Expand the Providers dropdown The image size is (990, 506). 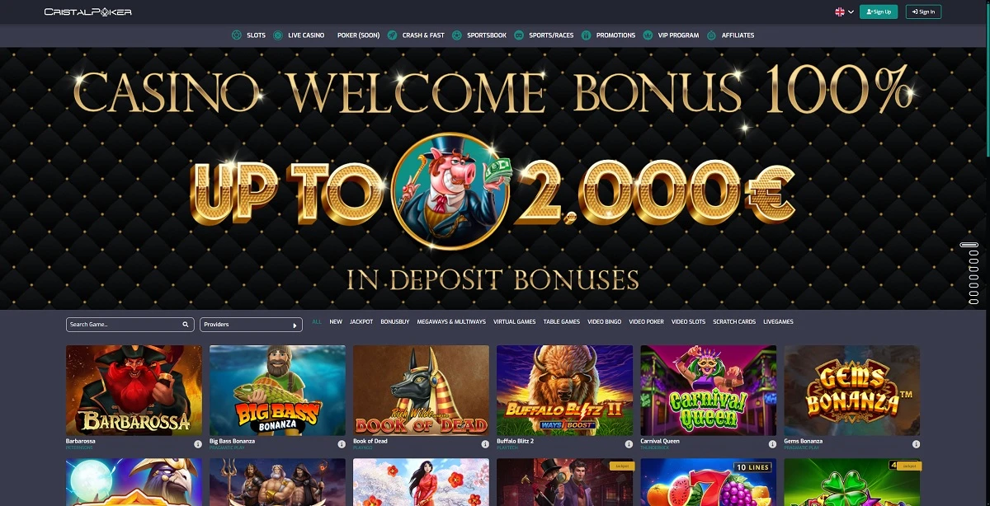click(x=252, y=325)
